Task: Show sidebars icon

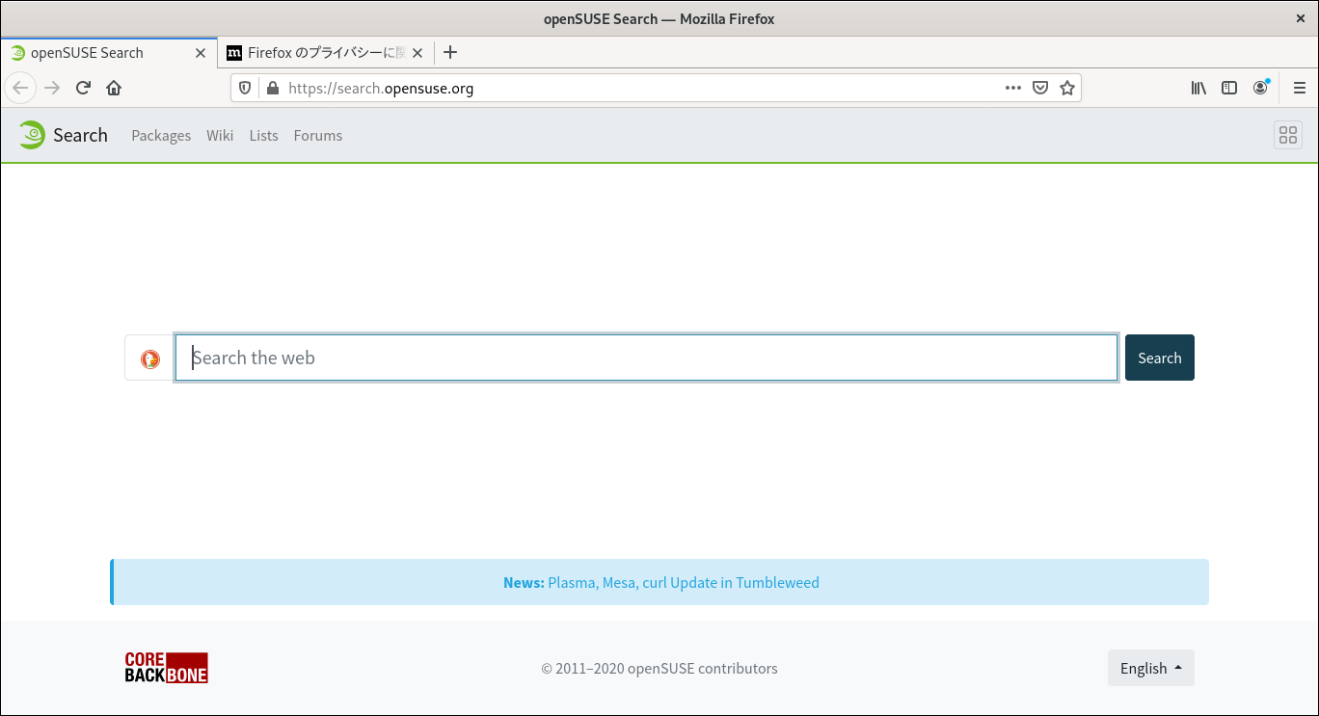Action: (x=1229, y=88)
